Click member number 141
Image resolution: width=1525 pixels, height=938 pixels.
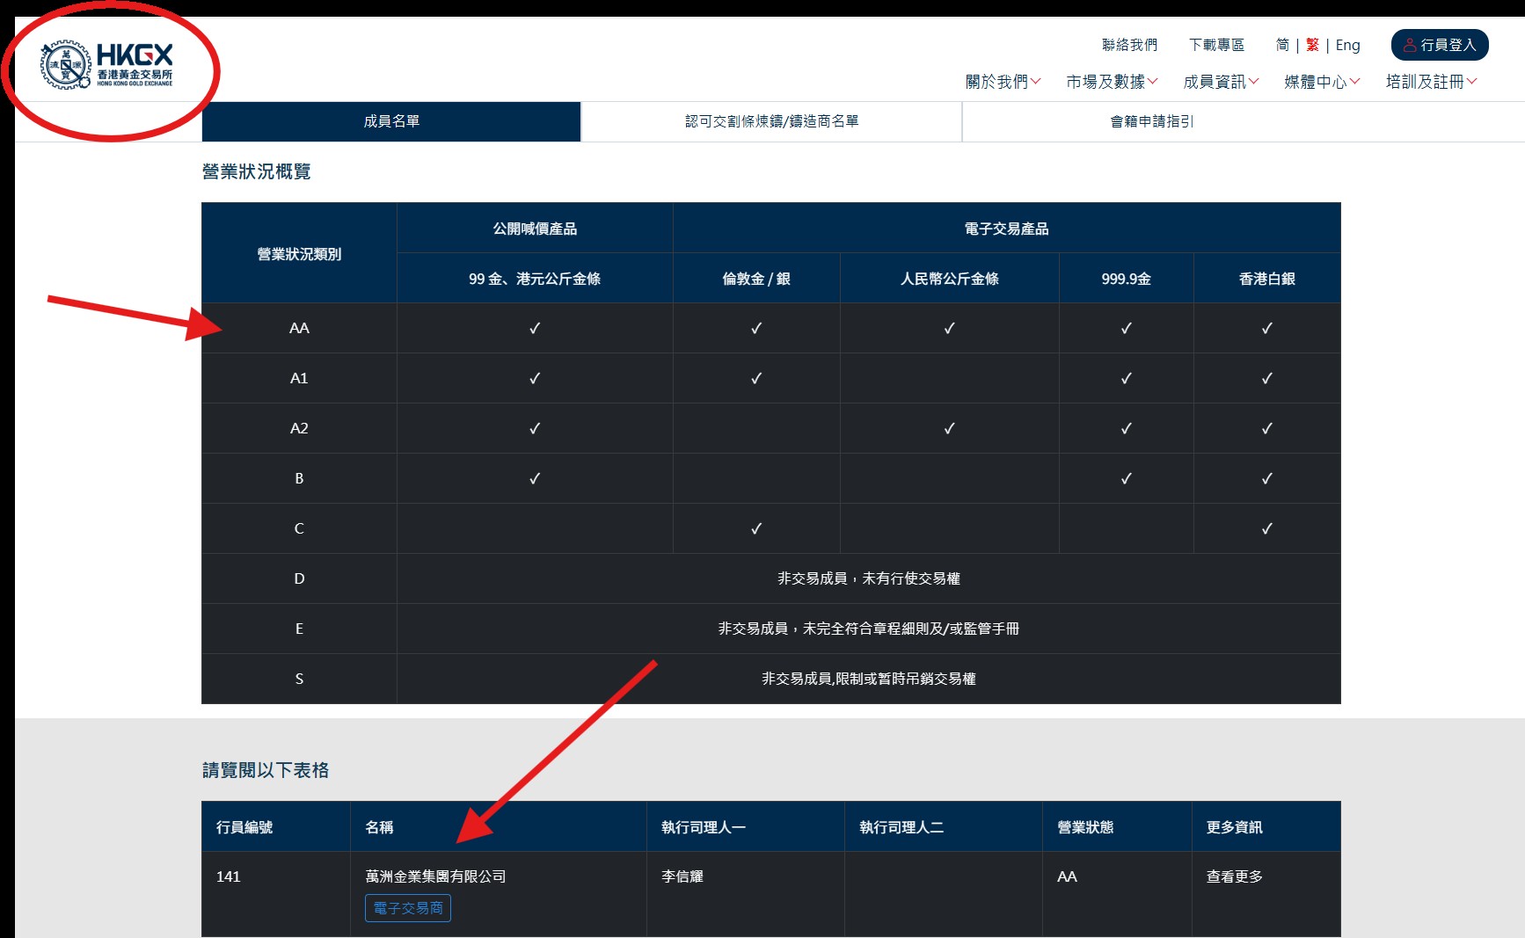[x=228, y=876]
